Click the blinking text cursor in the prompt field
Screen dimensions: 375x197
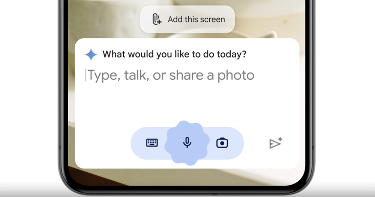[85, 75]
